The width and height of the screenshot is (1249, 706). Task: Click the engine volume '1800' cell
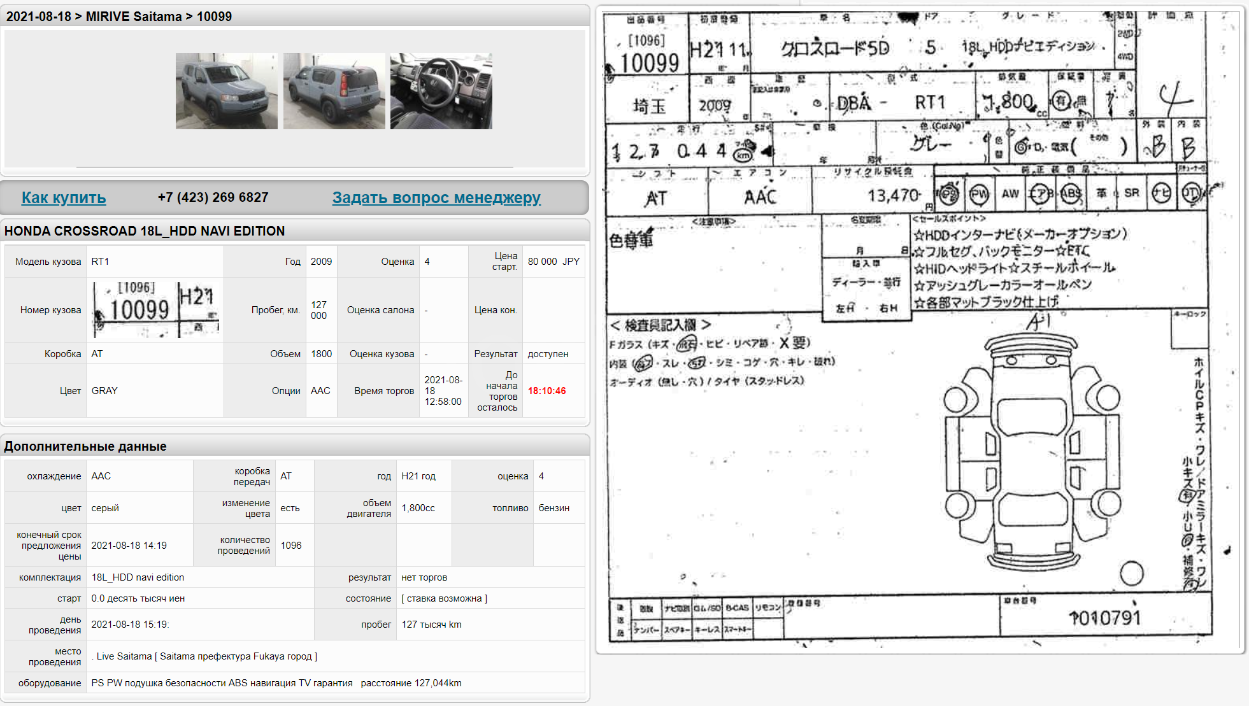pyautogui.click(x=321, y=354)
